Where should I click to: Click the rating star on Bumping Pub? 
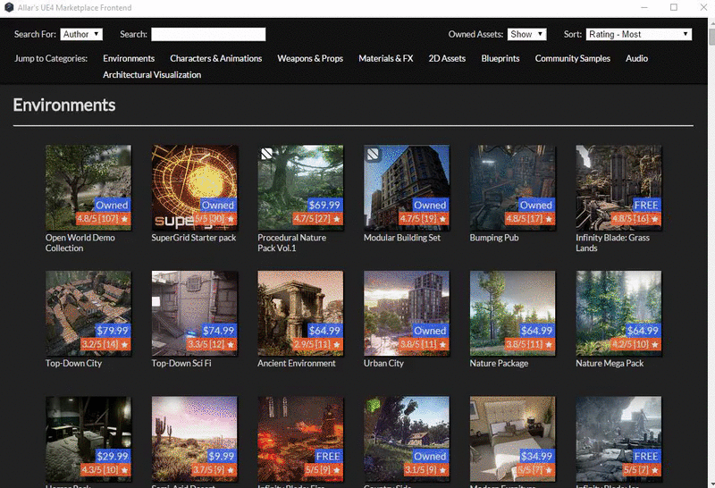tap(549, 219)
